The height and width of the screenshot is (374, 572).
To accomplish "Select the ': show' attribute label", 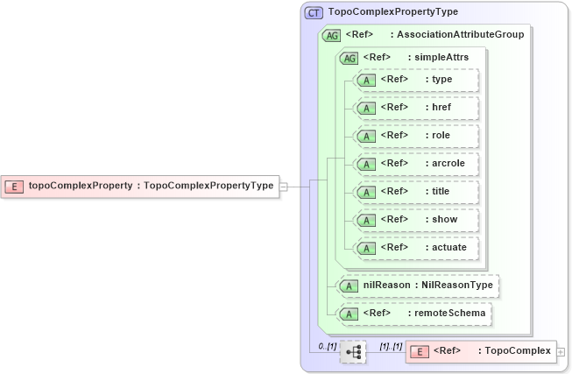I will click(x=441, y=219).
